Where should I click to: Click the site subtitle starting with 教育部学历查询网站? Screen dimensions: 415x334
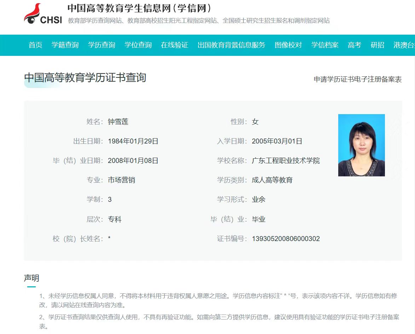[x=199, y=20]
